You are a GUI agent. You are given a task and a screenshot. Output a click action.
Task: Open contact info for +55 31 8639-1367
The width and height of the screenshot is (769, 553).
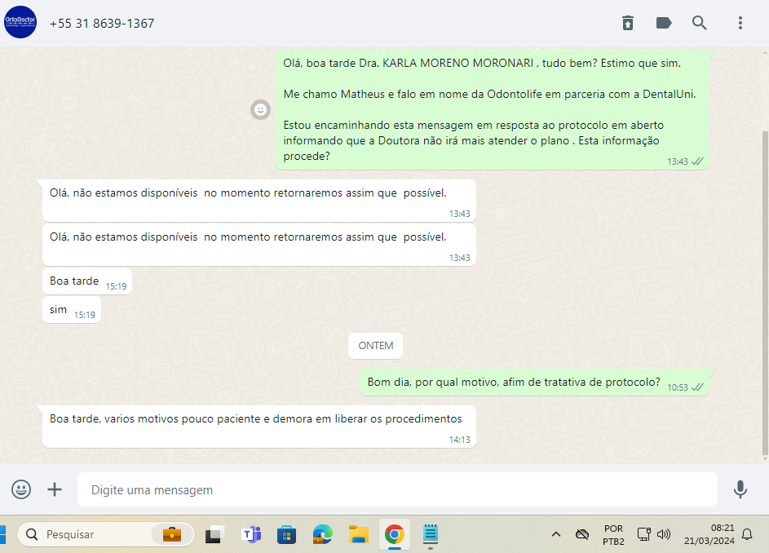pyautogui.click(x=102, y=24)
